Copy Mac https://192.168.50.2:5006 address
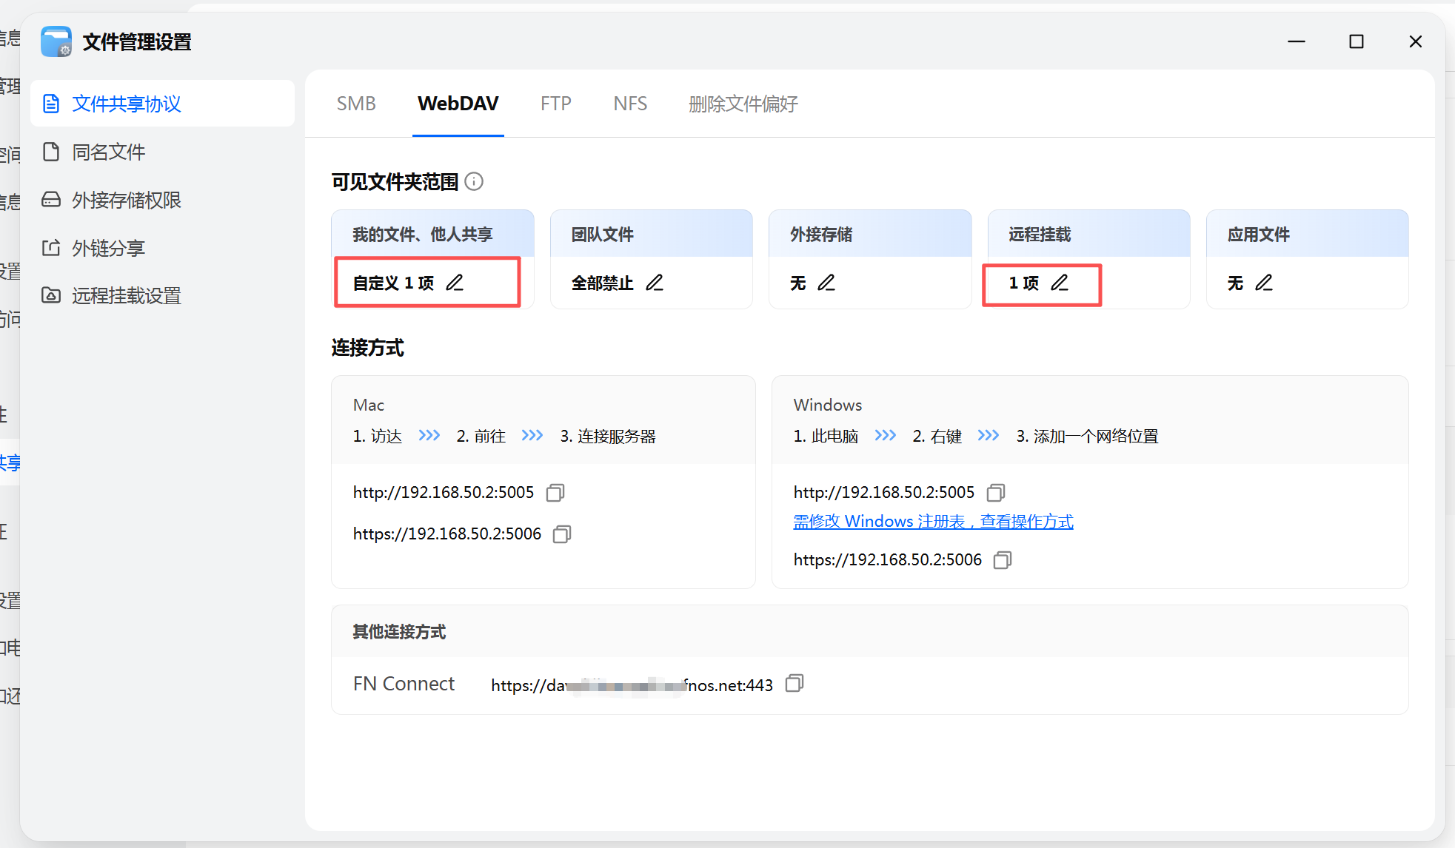Screen dimensions: 1455x848 click(x=562, y=534)
